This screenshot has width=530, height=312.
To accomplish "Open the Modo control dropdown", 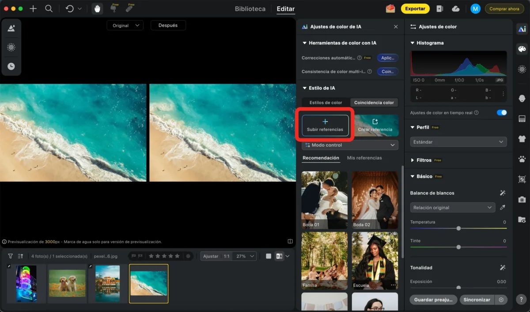I will tap(350, 145).
